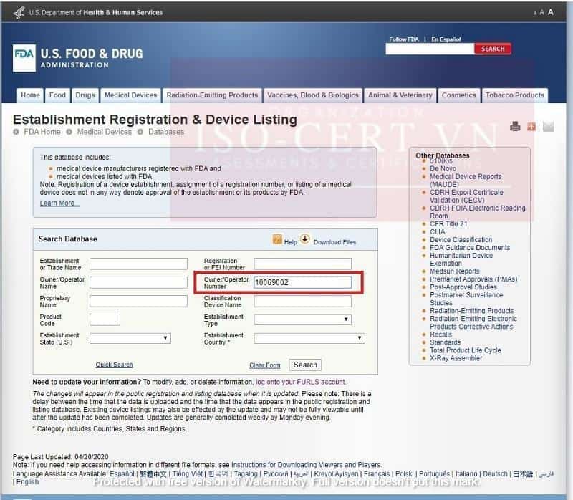The height and width of the screenshot is (500, 573).
Task: Open the Establishment Type dropdown
Action: [302, 319]
